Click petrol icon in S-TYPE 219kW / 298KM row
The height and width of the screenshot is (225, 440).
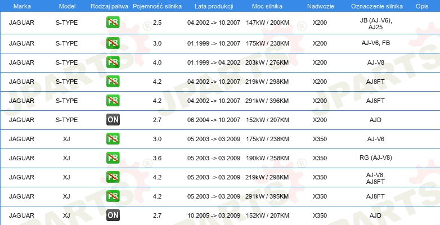click(113, 82)
